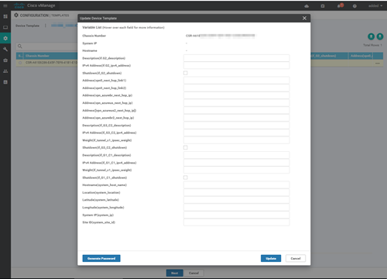This screenshot has width=387, height=279.
Task: Toggle Shutdown(if_G3_C2_shutdown) checkbox
Action: point(186,147)
